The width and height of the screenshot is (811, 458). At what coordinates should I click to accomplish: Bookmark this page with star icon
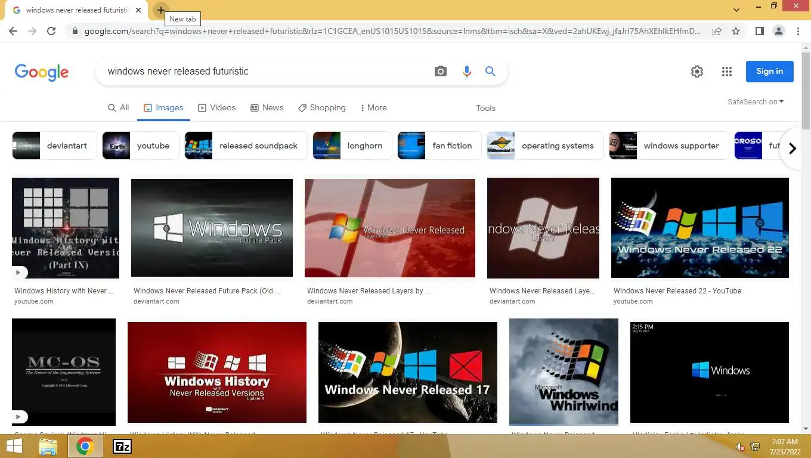[x=736, y=31]
